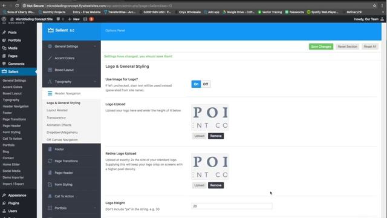This screenshot has height=218, width=387.
Task: Click Upload under Retina Logo Upload
Action: 199,185
